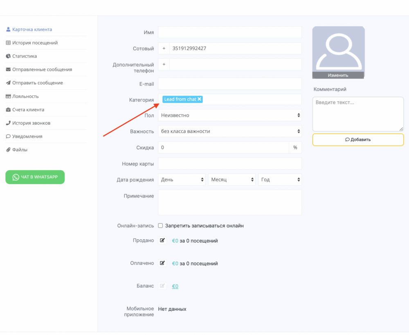Click the edit icon next to Продано
The width and height of the screenshot is (409, 335).
click(162, 241)
